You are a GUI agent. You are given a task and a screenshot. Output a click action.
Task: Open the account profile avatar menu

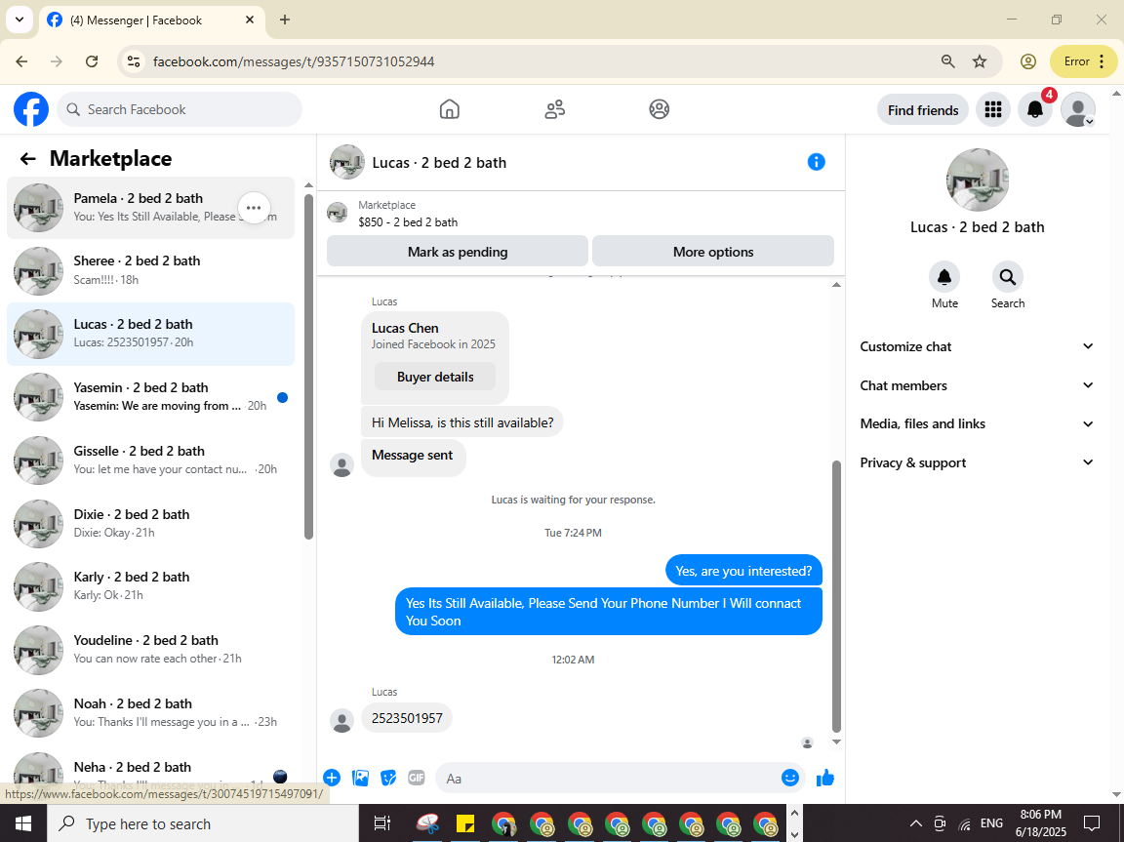tap(1077, 109)
